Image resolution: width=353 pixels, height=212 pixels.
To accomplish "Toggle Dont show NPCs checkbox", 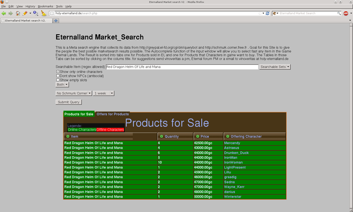I will (x=58, y=76).
